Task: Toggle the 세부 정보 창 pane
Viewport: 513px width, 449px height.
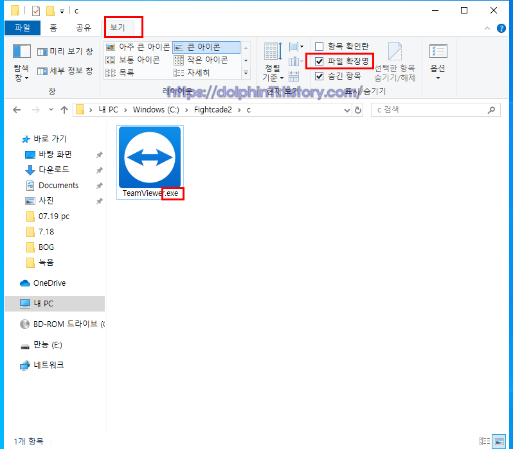Action: [x=65, y=71]
